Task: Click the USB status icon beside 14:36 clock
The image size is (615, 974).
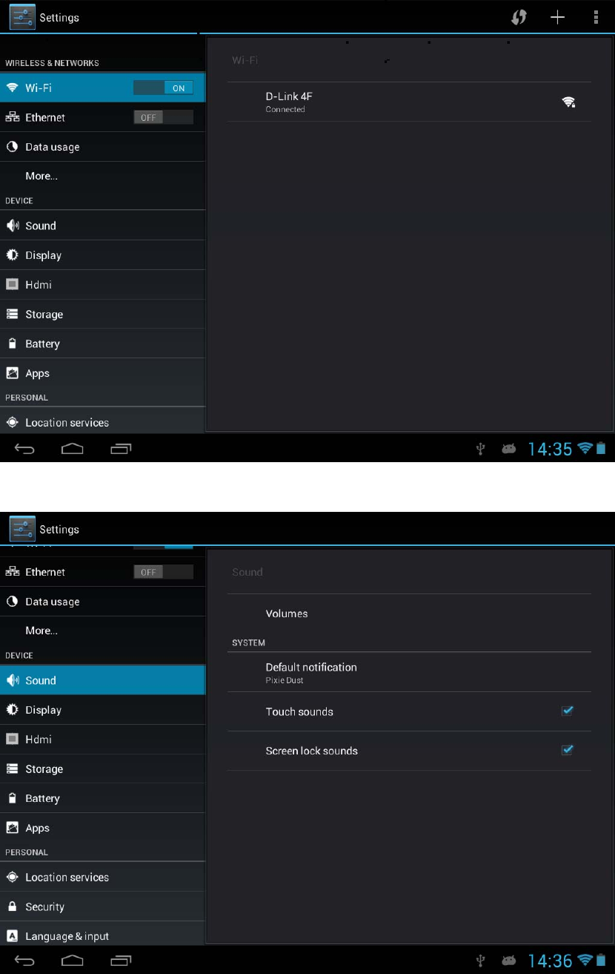Action: click(481, 961)
